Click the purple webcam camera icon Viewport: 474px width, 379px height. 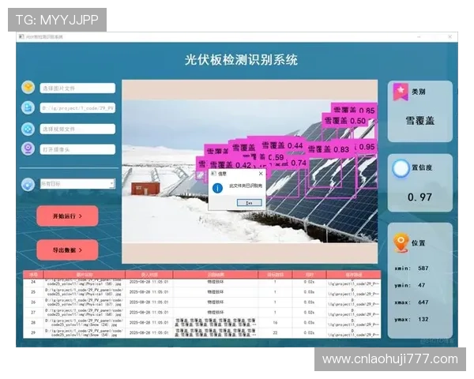tap(28, 148)
